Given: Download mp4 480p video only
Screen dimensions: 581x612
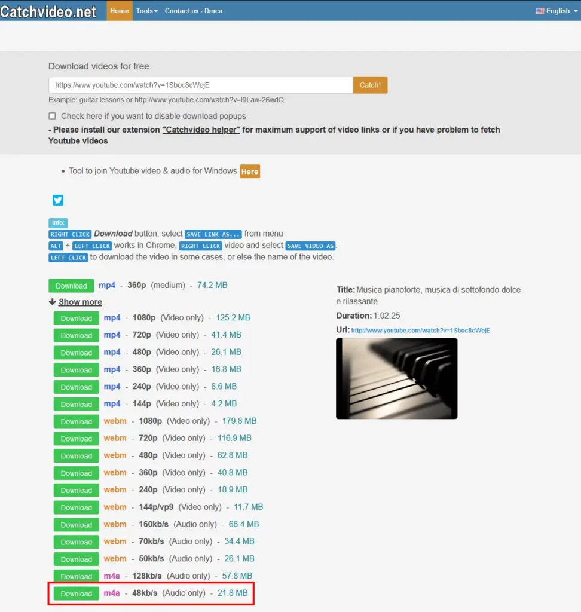Looking at the screenshot, I should [76, 353].
